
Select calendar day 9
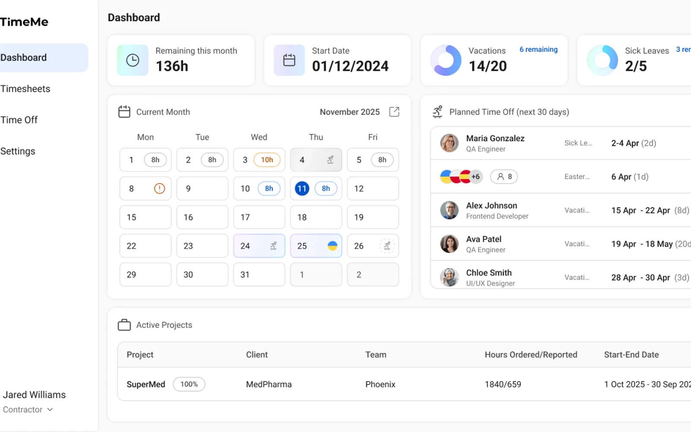[202, 188]
